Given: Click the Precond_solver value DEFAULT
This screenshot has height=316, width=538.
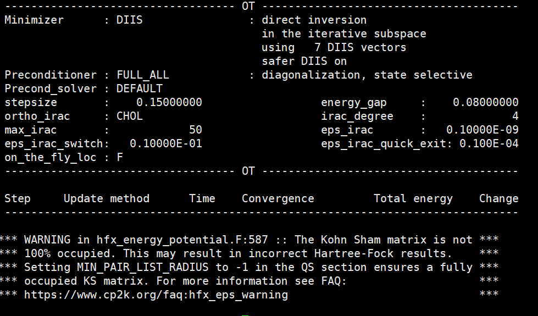Looking at the screenshot, I should tap(139, 89).
